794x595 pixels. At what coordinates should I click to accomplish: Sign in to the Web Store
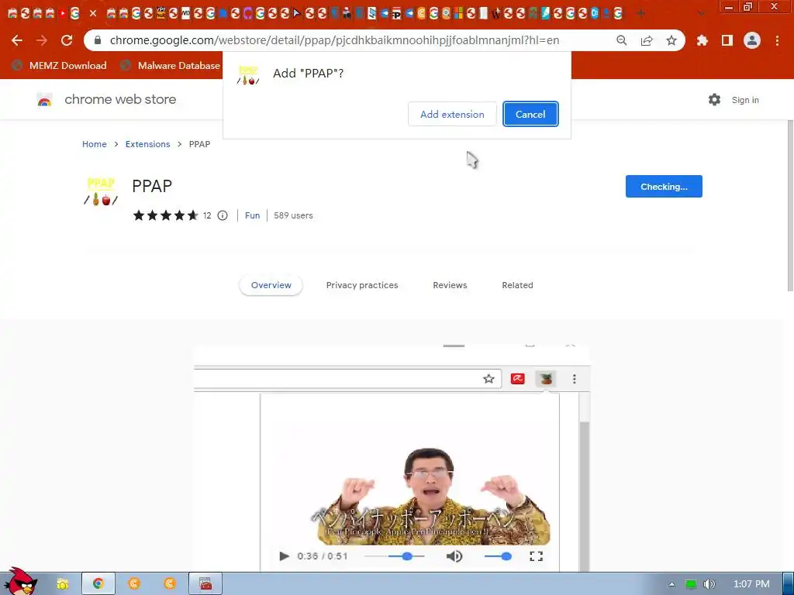[x=745, y=100]
